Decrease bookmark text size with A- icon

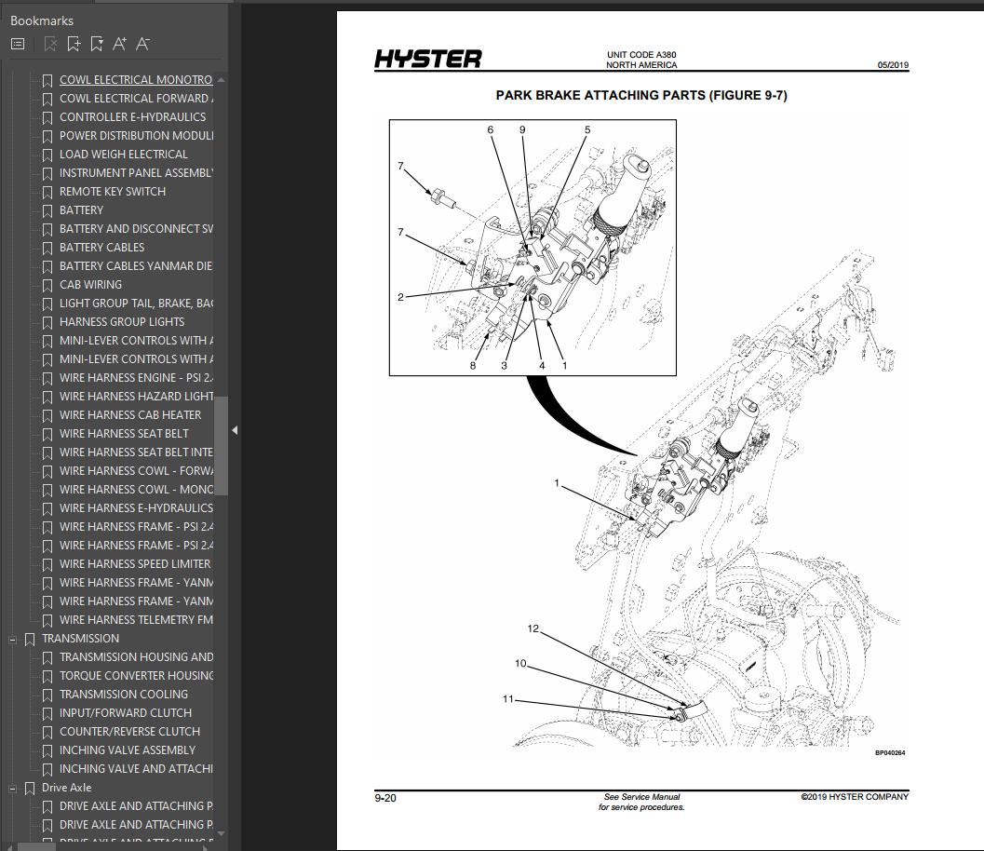(142, 43)
